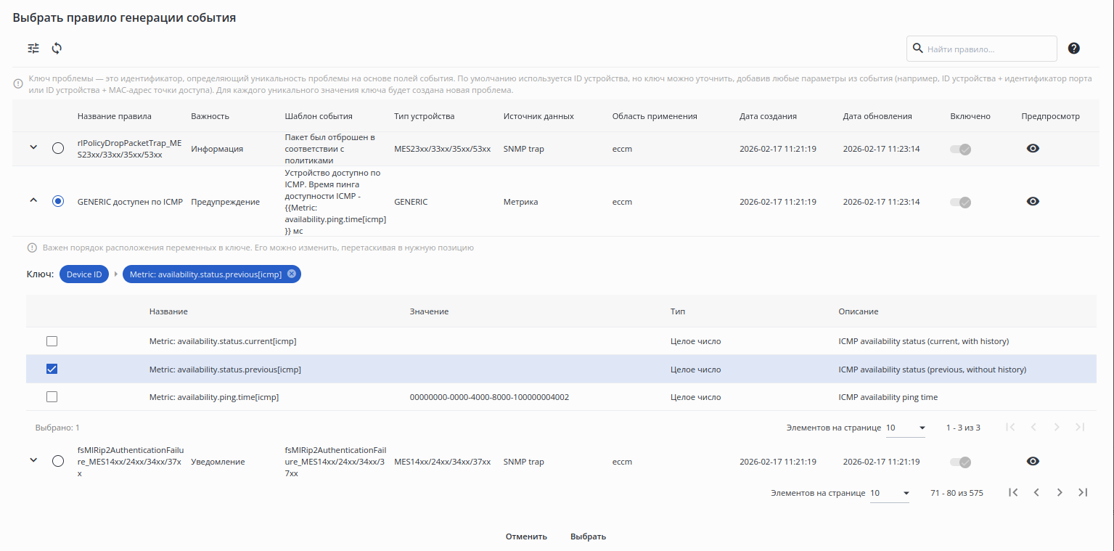Check availability.status.current[icmp] metric checkbox
1114x551 pixels.
(52, 341)
